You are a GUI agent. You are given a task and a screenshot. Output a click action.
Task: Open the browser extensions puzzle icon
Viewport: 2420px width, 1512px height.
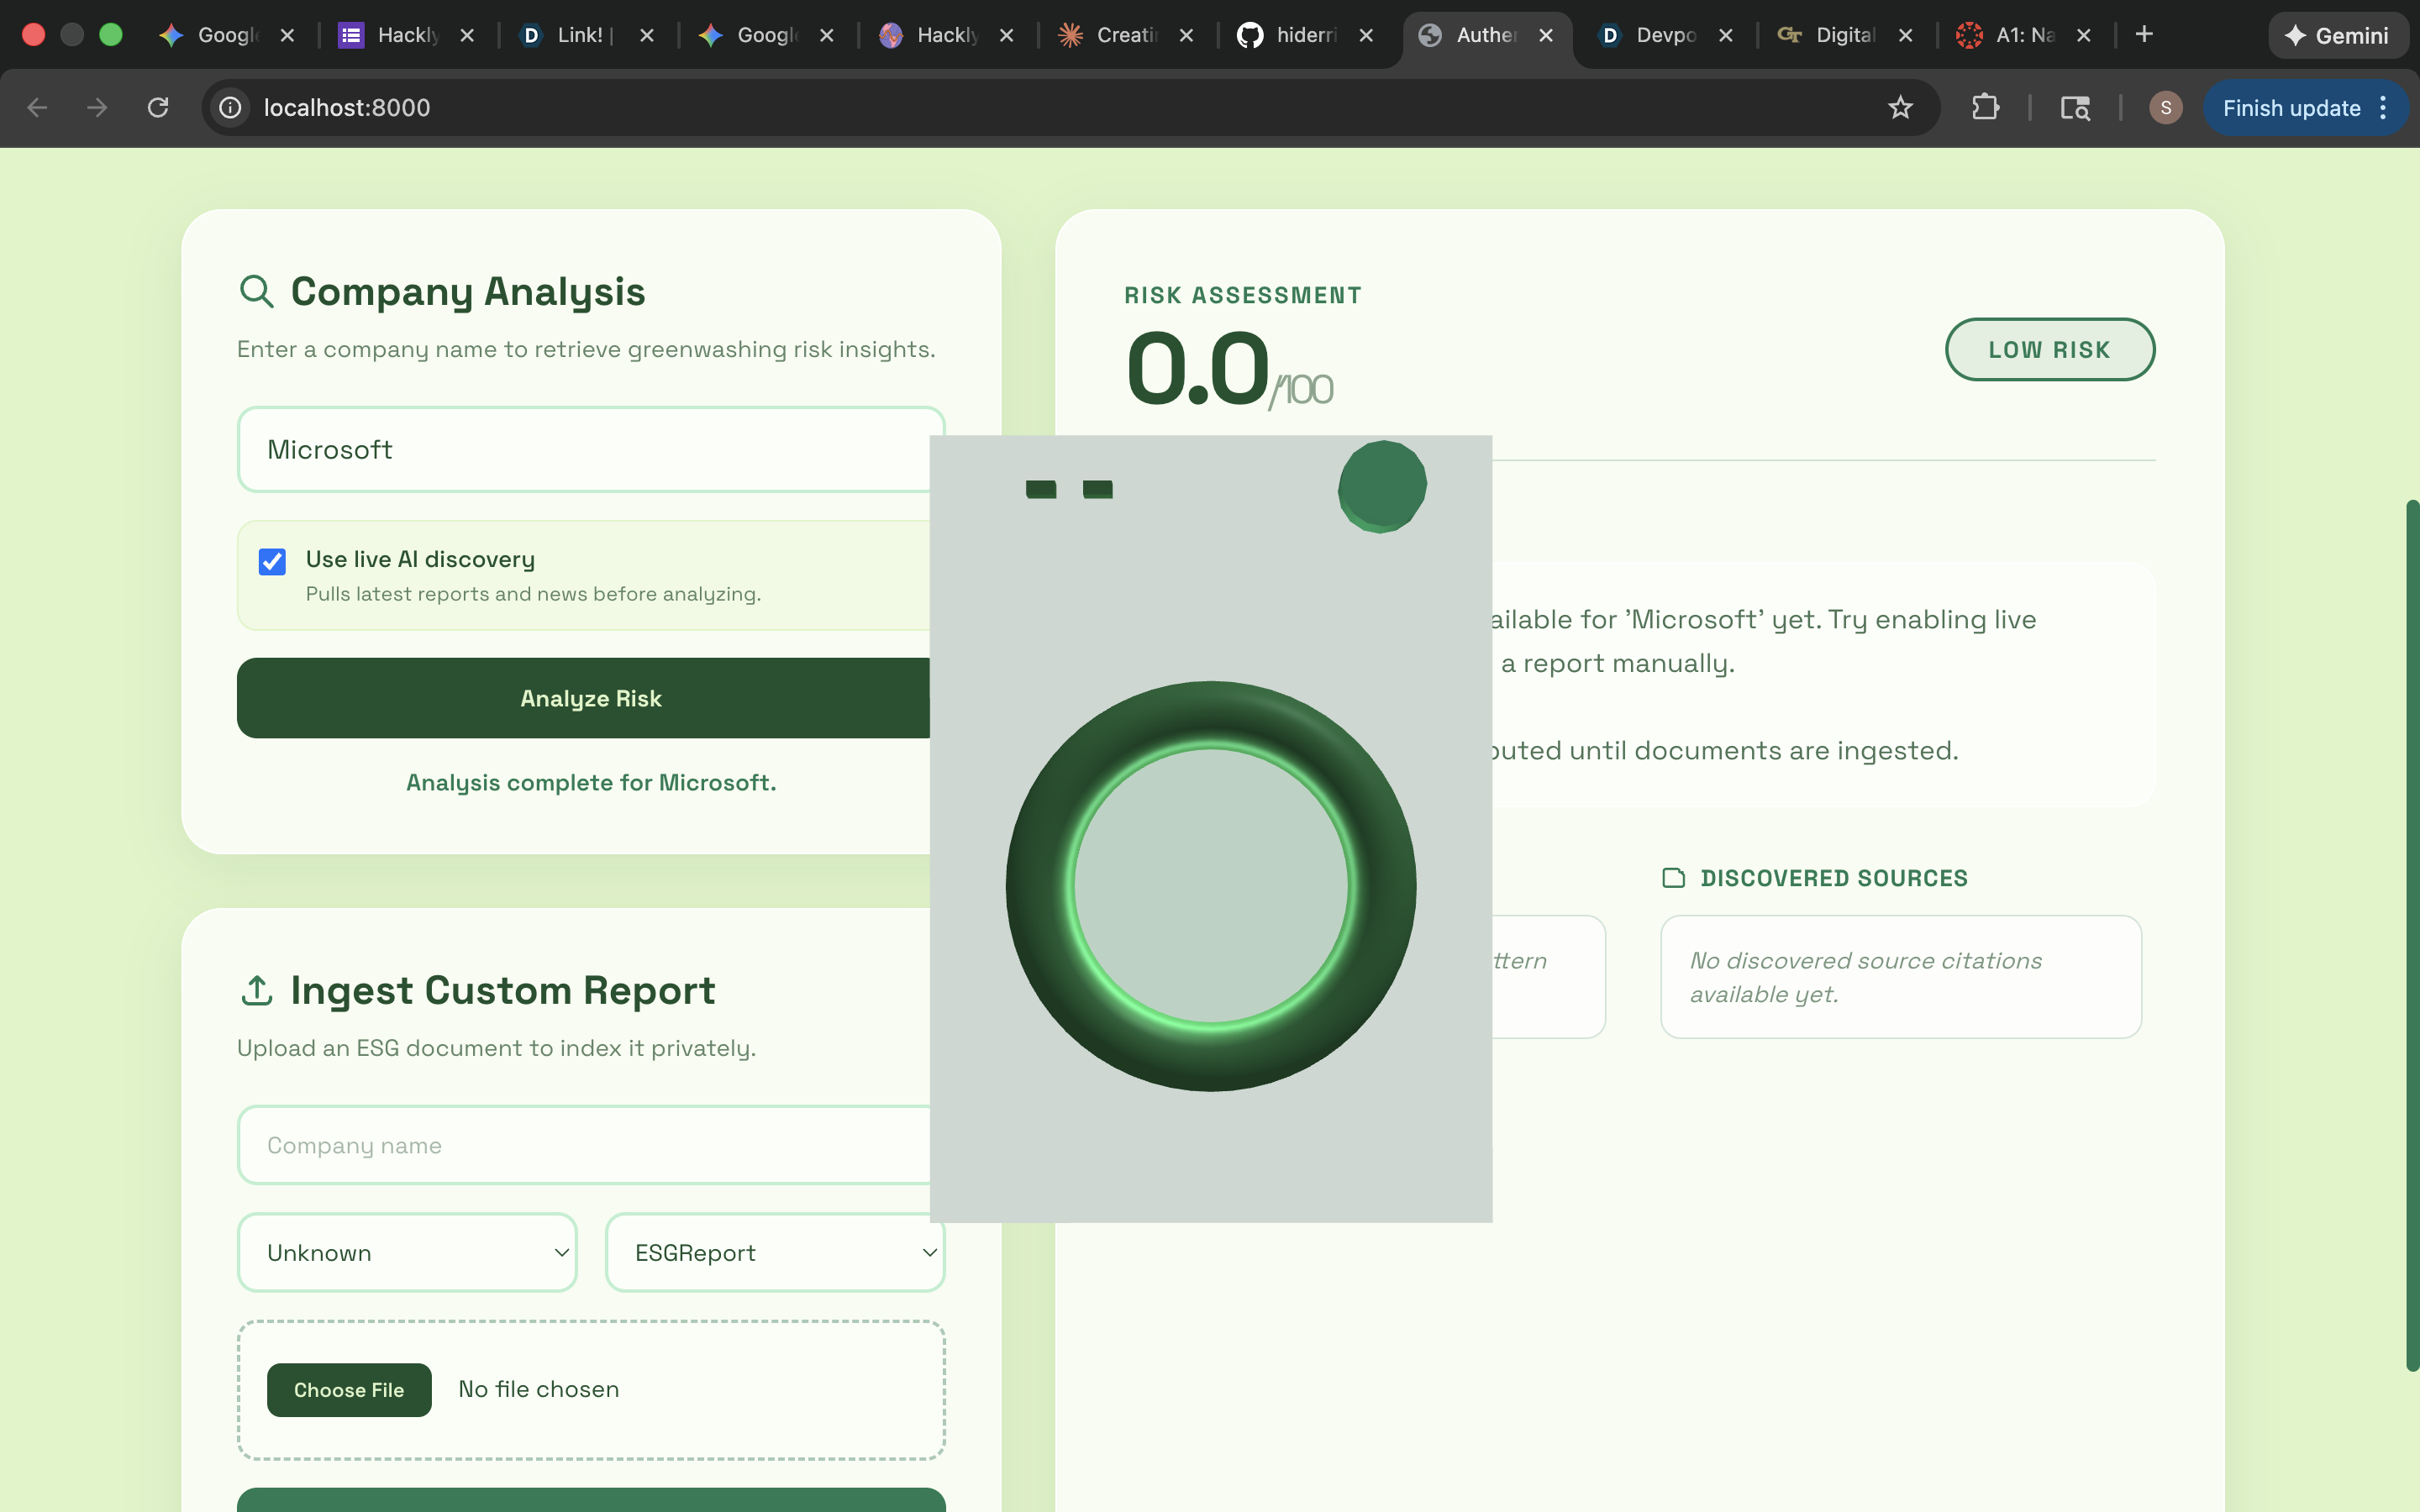(1985, 108)
